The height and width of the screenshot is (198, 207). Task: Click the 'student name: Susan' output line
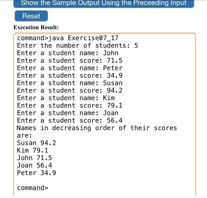70,83
